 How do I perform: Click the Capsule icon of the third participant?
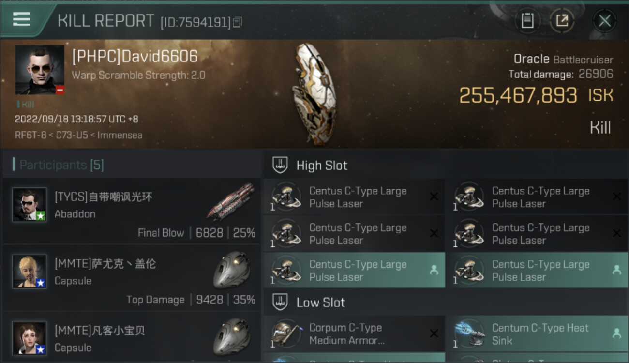[232, 337]
